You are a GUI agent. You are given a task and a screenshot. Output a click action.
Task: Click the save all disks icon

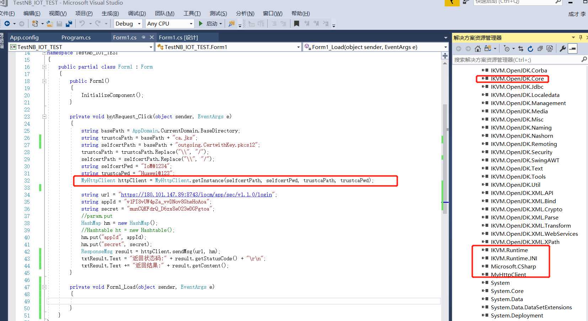(x=69, y=24)
